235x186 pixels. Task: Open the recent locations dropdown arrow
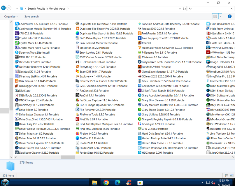(17, 9)
